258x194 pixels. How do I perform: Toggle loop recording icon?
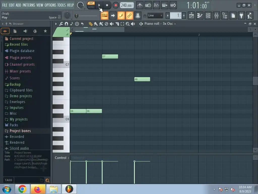coord(173,5)
